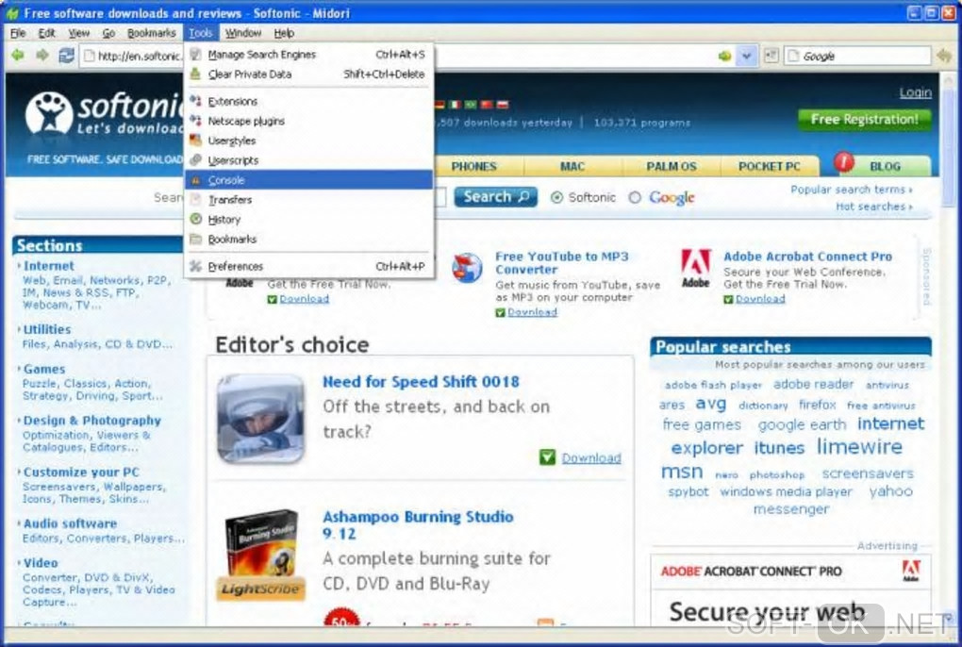Click the Login link
Screen dimensions: 962x647
click(916, 92)
